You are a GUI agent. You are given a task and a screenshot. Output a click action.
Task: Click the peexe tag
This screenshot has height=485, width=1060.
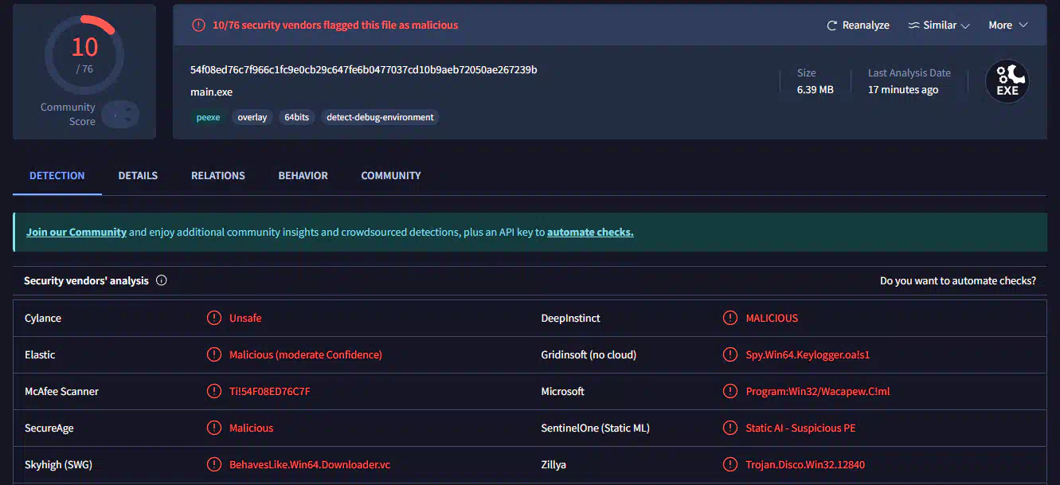pyautogui.click(x=208, y=117)
